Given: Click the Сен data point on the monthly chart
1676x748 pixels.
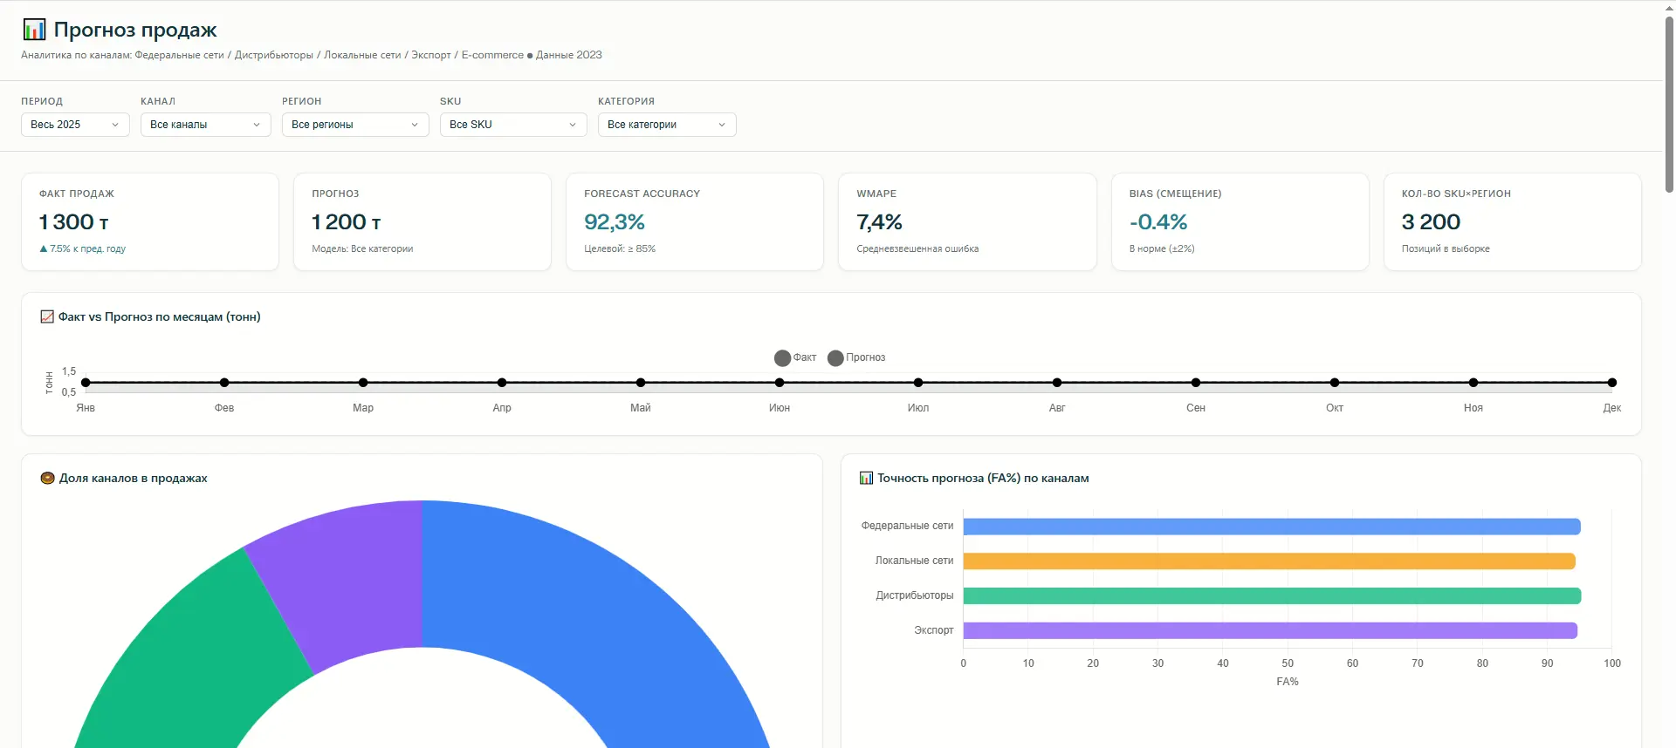Looking at the screenshot, I should pyautogui.click(x=1196, y=383).
